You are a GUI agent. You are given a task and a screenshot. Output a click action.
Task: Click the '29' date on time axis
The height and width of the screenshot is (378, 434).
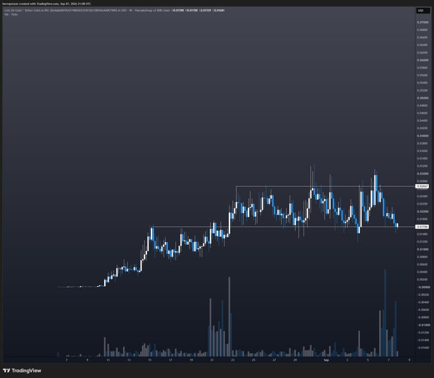tap(295, 360)
